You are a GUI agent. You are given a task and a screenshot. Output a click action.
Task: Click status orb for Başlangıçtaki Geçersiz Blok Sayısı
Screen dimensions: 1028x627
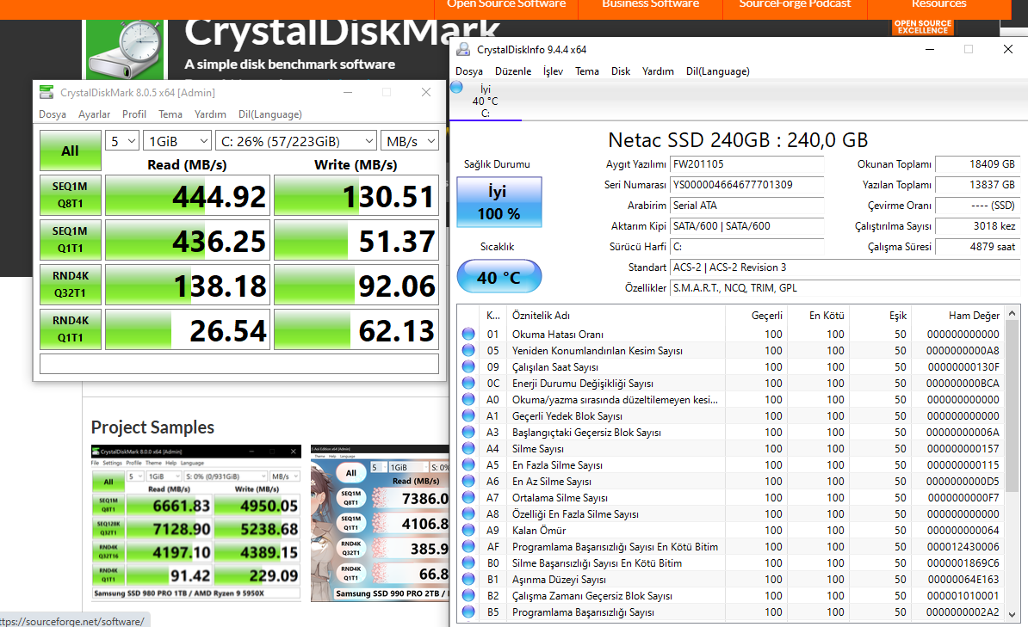coord(468,433)
